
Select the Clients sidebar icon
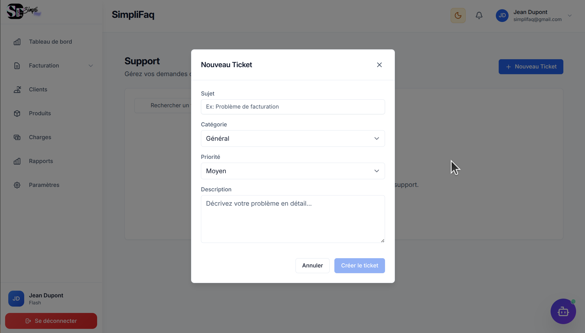[17, 89]
